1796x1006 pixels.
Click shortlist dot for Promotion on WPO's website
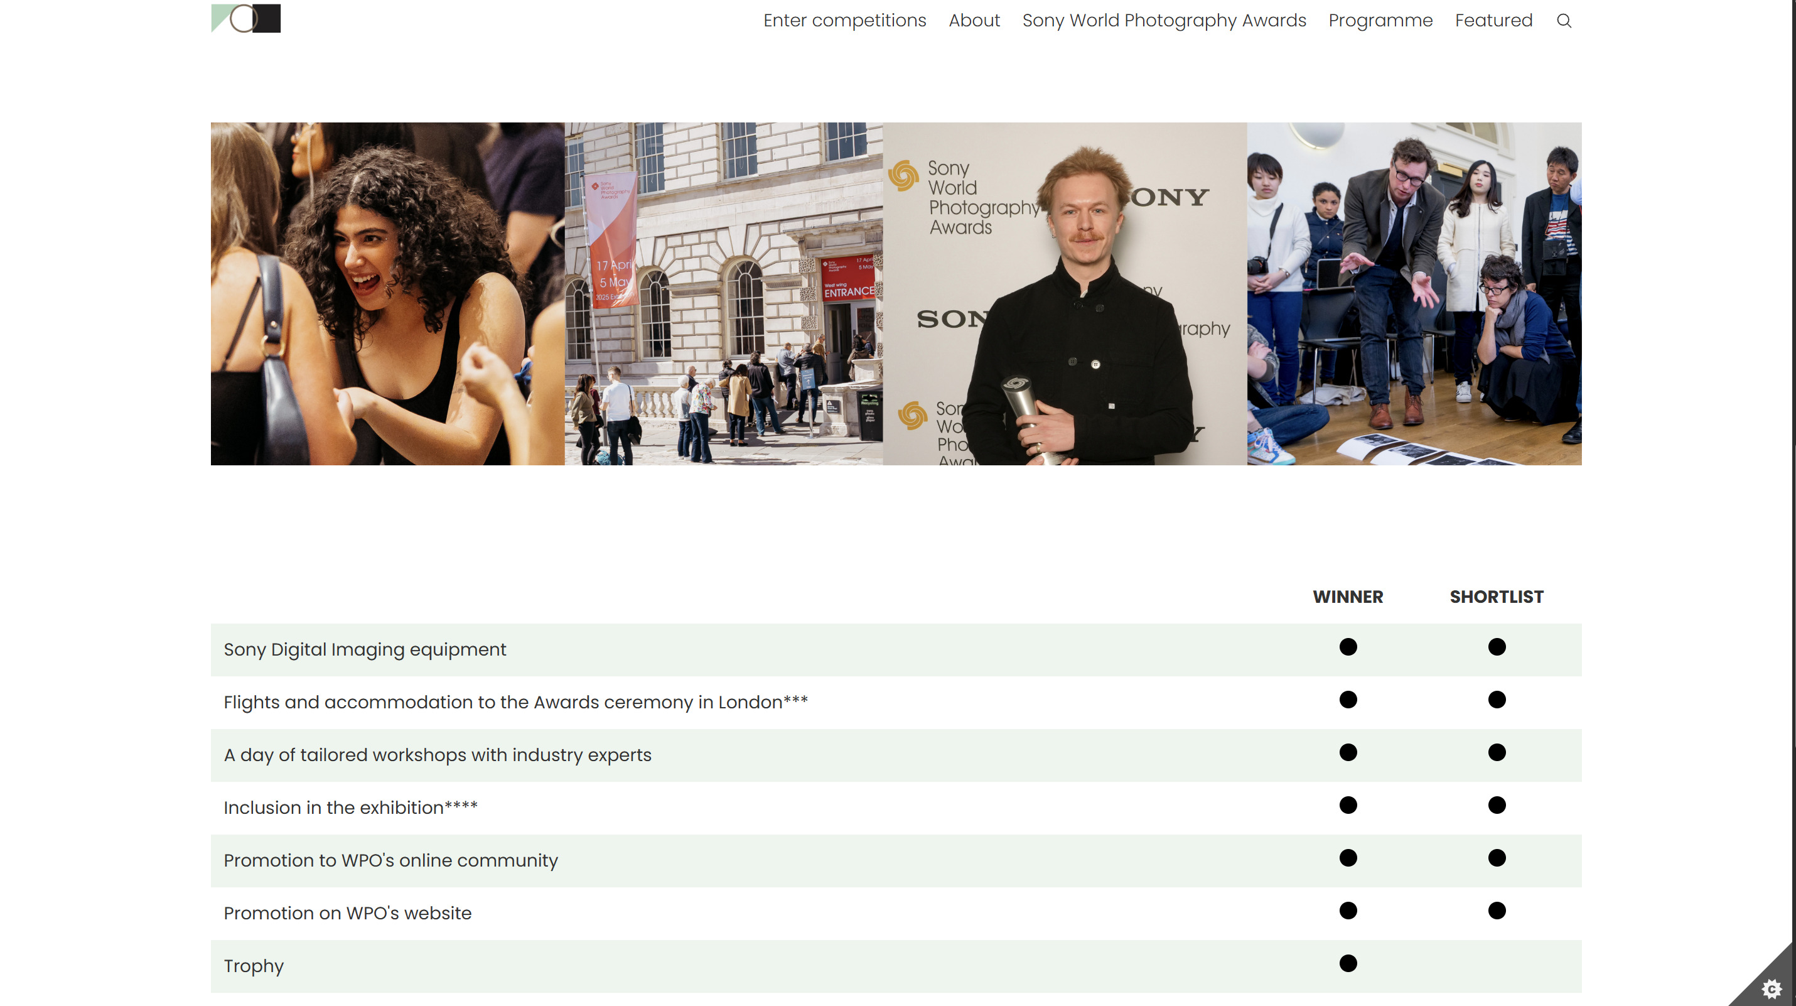coord(1496,911)
